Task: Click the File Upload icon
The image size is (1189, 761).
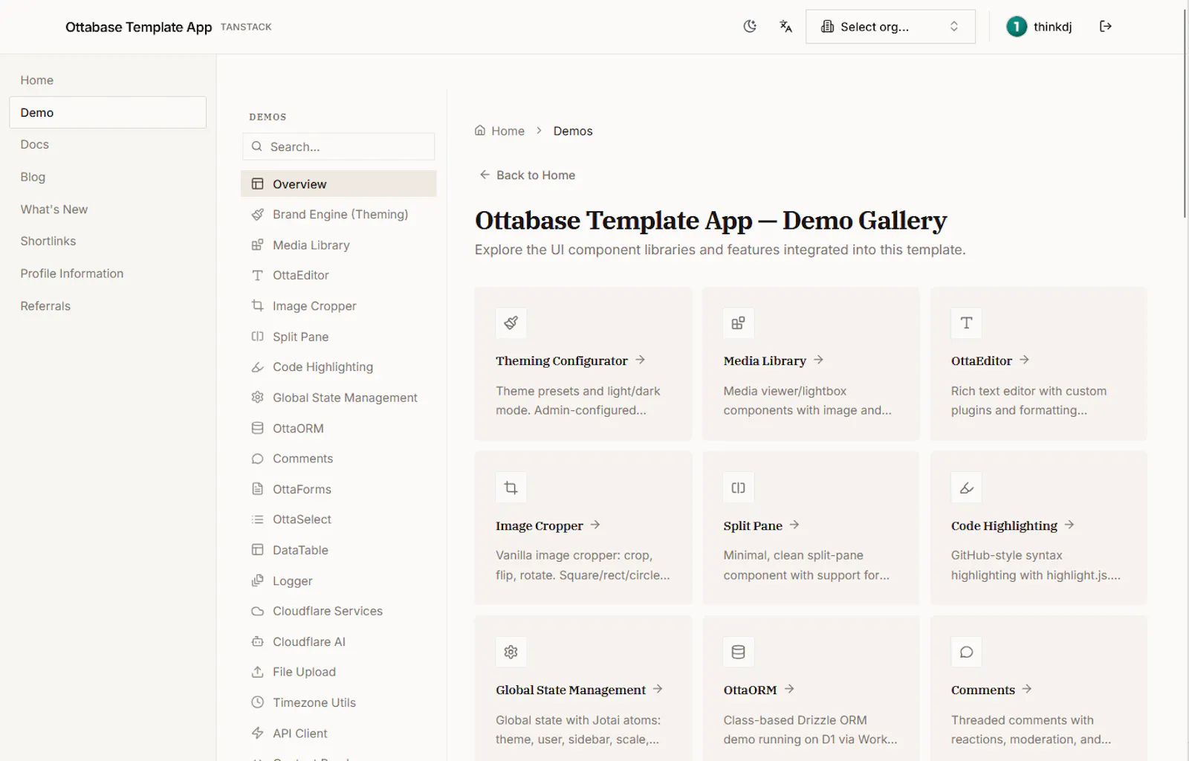Action: click(x=258, y=672)
